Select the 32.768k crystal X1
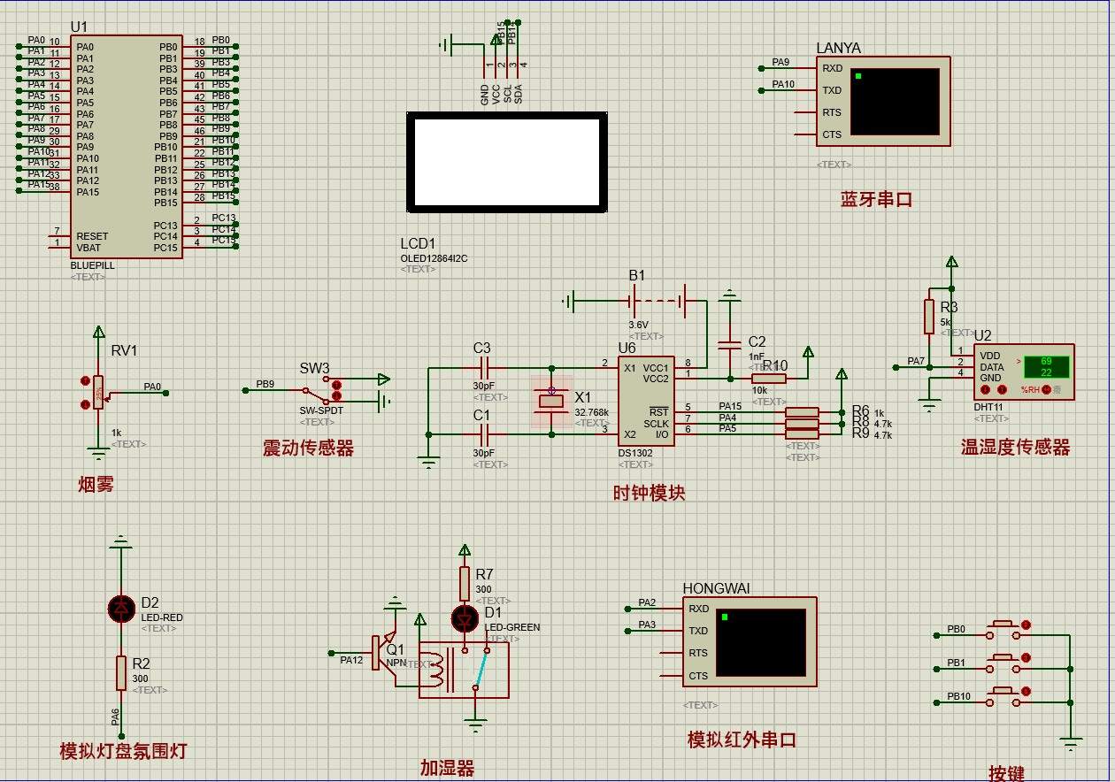The image size is (1115, 782). click(x=552, y=401)
